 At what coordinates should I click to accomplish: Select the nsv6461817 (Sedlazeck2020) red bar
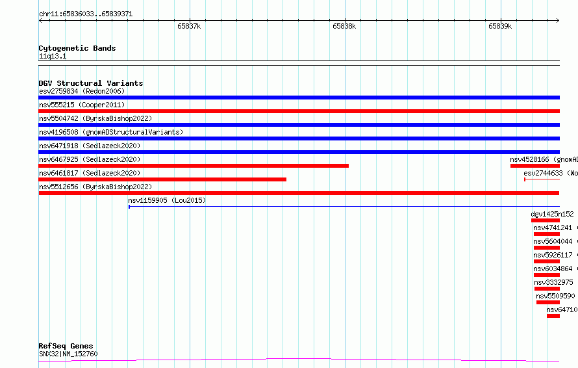pyautogui.click(x=162, y=179)
